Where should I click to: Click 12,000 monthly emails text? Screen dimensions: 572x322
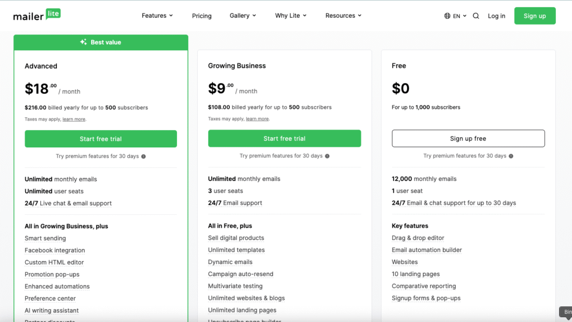pos(424,179)
